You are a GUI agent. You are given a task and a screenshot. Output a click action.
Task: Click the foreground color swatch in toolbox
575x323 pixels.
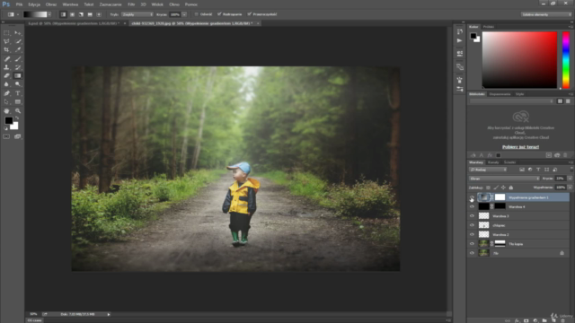(x=8, y=120)
